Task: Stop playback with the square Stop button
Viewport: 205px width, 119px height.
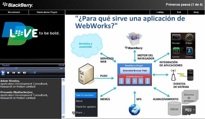Action: (8, 73)
